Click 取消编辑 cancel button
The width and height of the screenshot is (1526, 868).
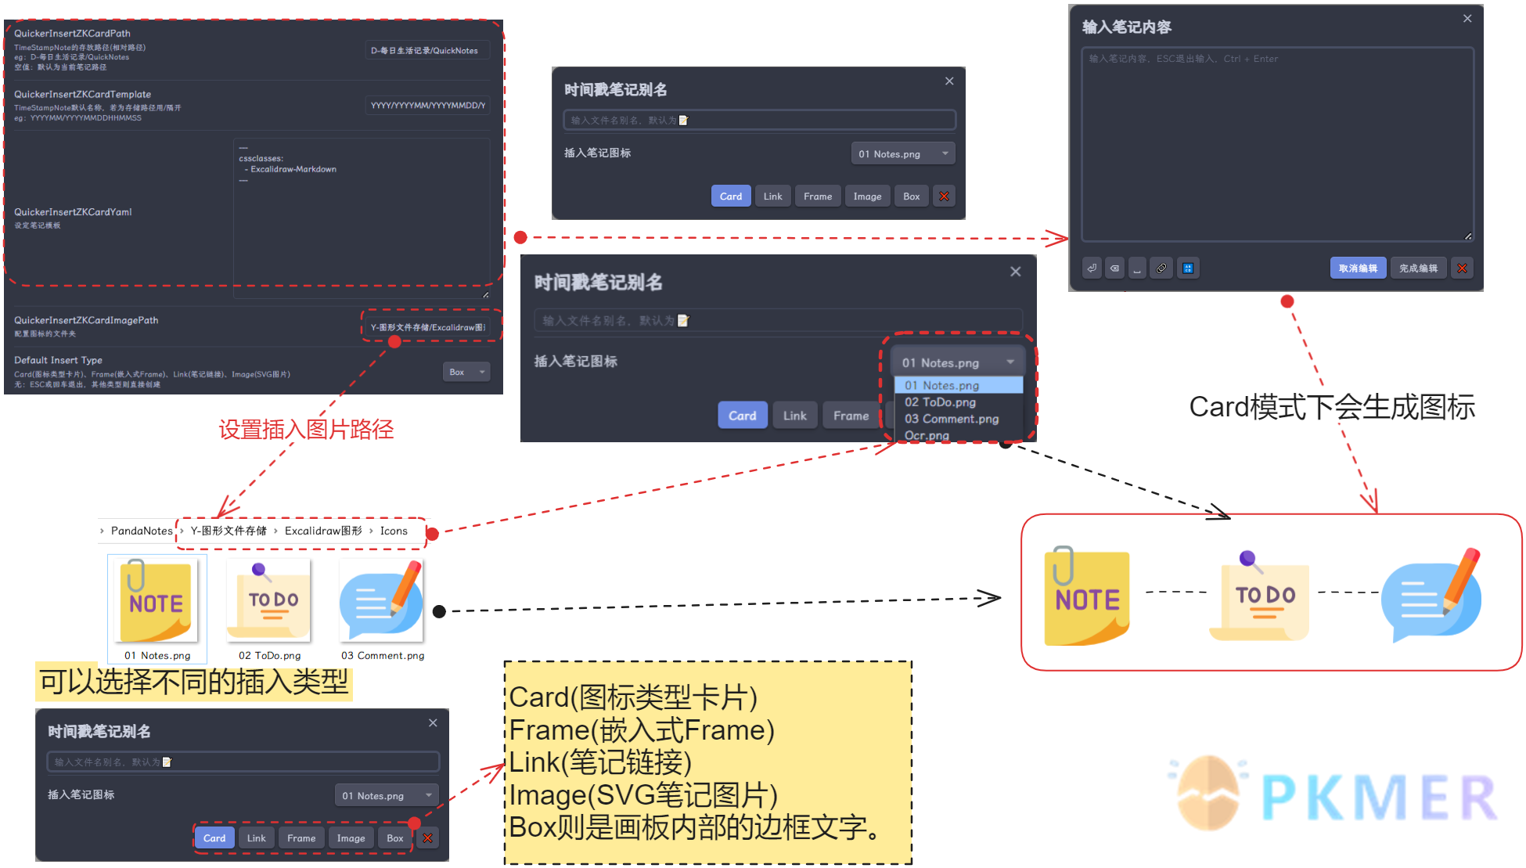coord(1356,268)
